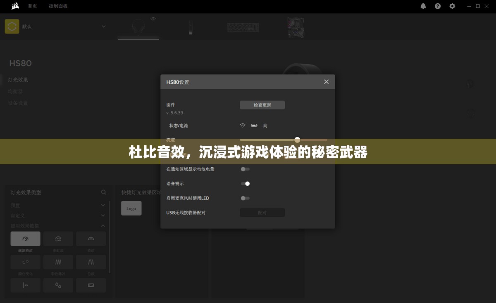The image size is (496, 303).
Task: Select the Logo lighting zone
Action: click(x=131, y=208)
